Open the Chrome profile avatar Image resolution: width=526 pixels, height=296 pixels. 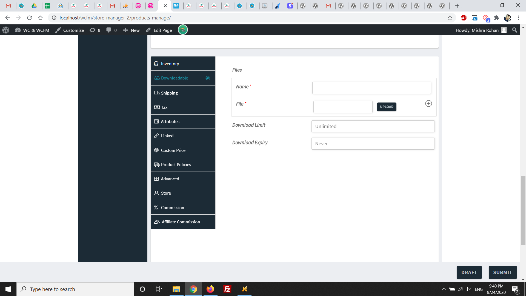coord(507,18)
